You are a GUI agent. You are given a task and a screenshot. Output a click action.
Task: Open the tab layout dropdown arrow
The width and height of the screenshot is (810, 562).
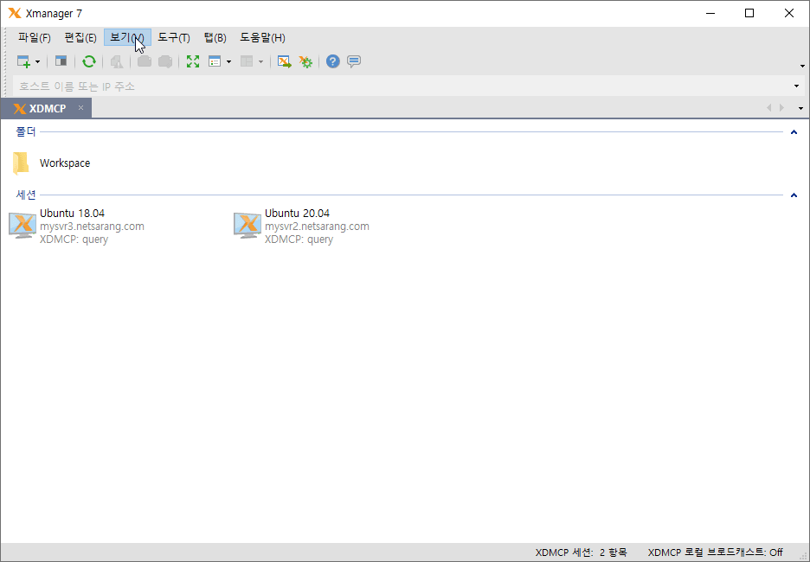pos(260,62)
